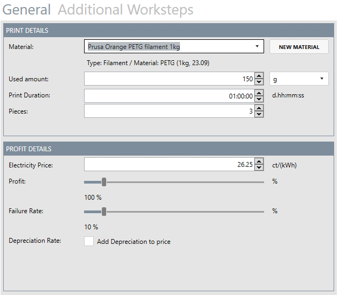
Task: Click the NEW MATERIAL button
Action: coord(299,47)
